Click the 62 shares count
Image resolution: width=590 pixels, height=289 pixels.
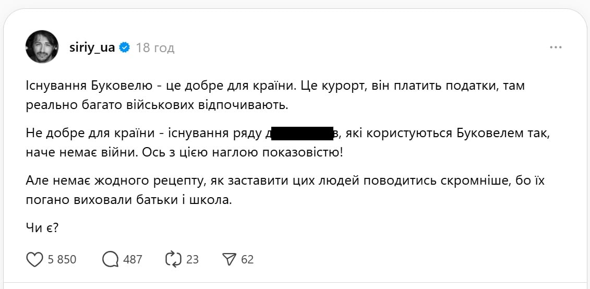point(247,259)
